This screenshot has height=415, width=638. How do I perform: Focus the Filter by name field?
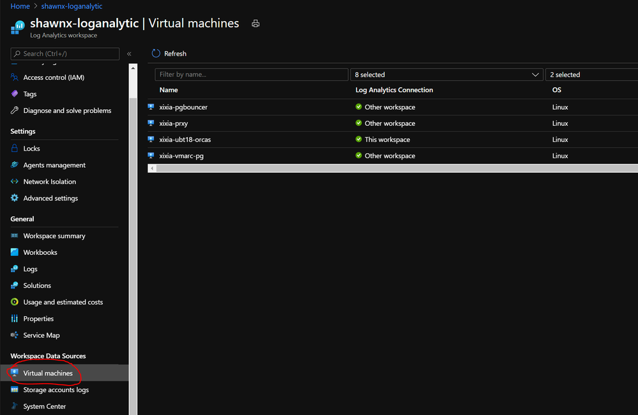[252, 75]
